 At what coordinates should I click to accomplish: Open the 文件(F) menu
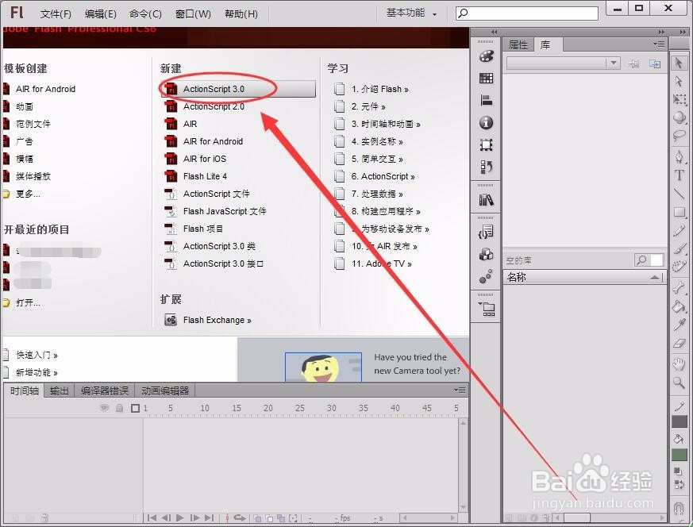pos(56,14)
